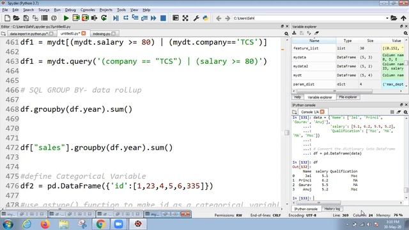Open Variable explorer search magnifier icon

click(x=406, y=33)
